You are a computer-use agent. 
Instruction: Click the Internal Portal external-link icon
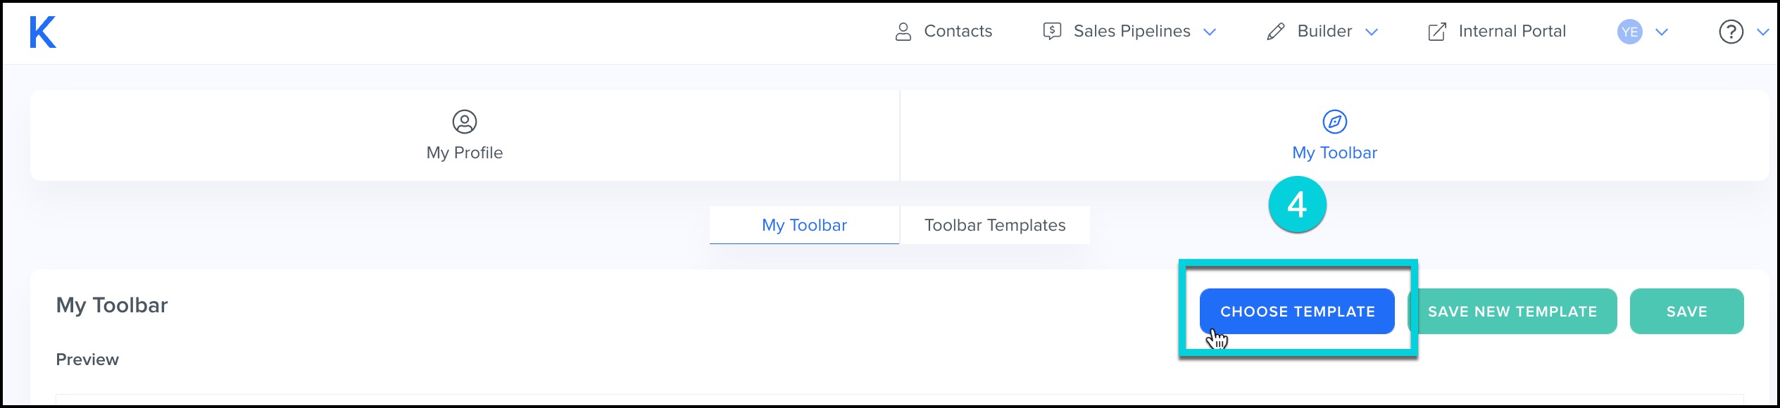coord(1437,32)
